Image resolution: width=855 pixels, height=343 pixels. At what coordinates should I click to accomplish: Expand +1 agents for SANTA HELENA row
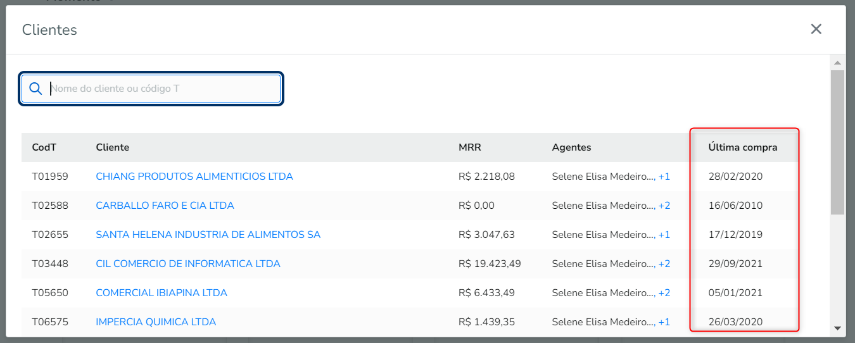click(664, 235)
